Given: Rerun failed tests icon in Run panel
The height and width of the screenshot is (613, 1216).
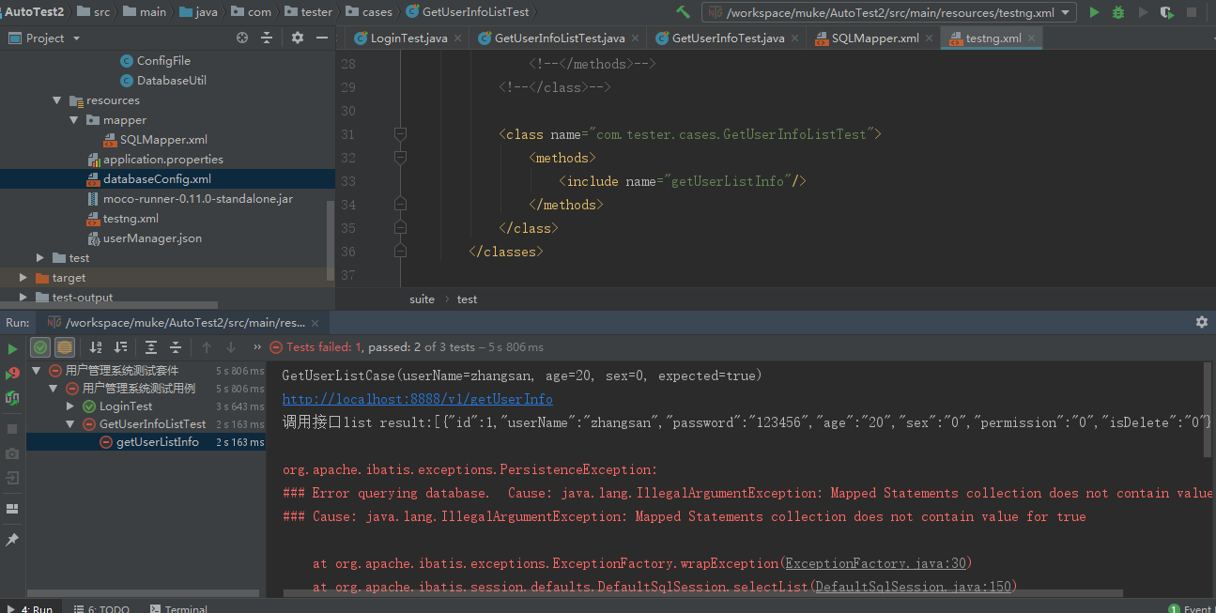Looking at the screenshot, I should 12,373.
